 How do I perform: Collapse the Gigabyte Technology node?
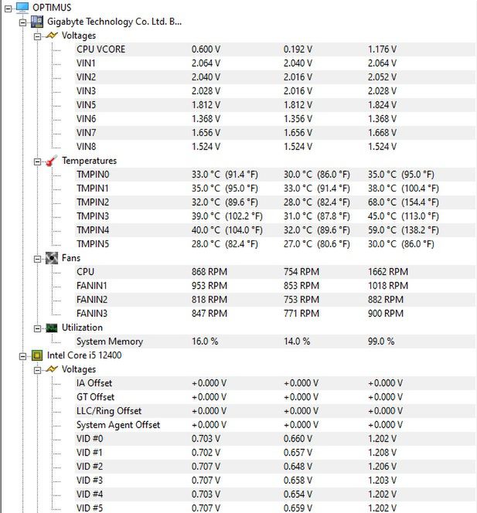(x=22, y=22)
